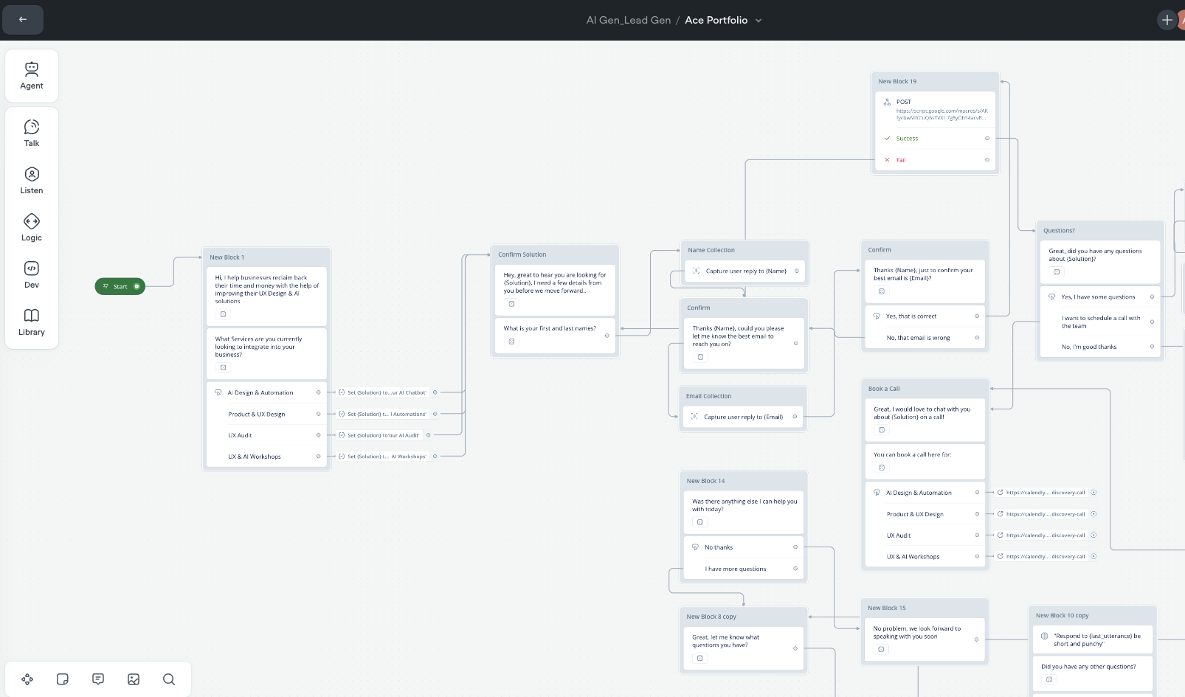
Task: Click the comment tool in bottom toolbar
Action: click(98, 679)
